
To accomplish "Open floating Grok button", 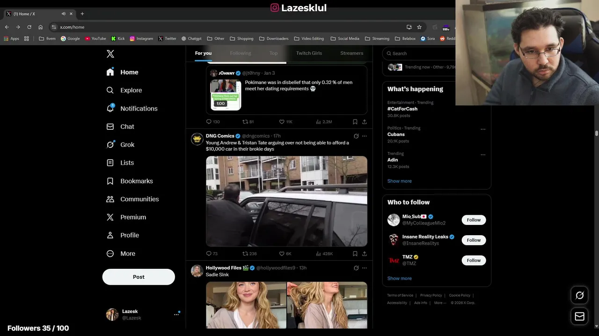I will (579, 295).
